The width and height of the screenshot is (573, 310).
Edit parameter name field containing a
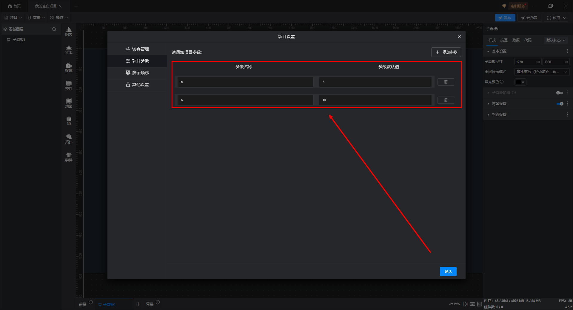tap(245, 82)
